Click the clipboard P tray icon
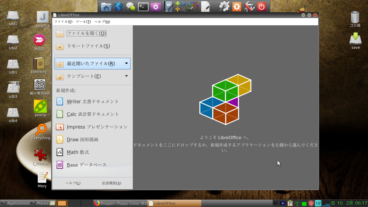The width and height of the screenshot is (368, 207). [x=290, y=203]
